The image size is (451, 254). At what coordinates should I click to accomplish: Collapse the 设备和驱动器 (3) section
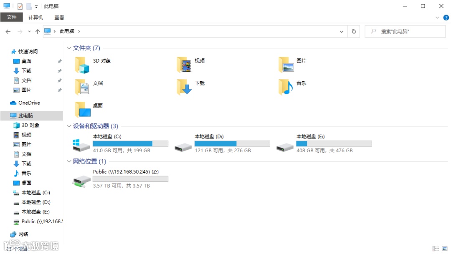tap(69, 126)
